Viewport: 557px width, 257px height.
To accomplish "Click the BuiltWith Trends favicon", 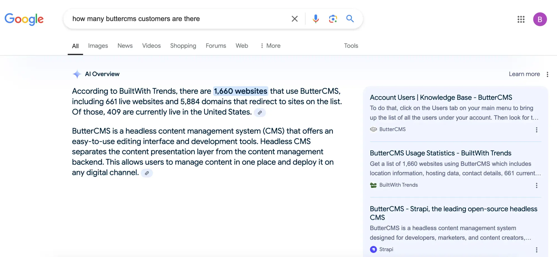I will (373, 185).
